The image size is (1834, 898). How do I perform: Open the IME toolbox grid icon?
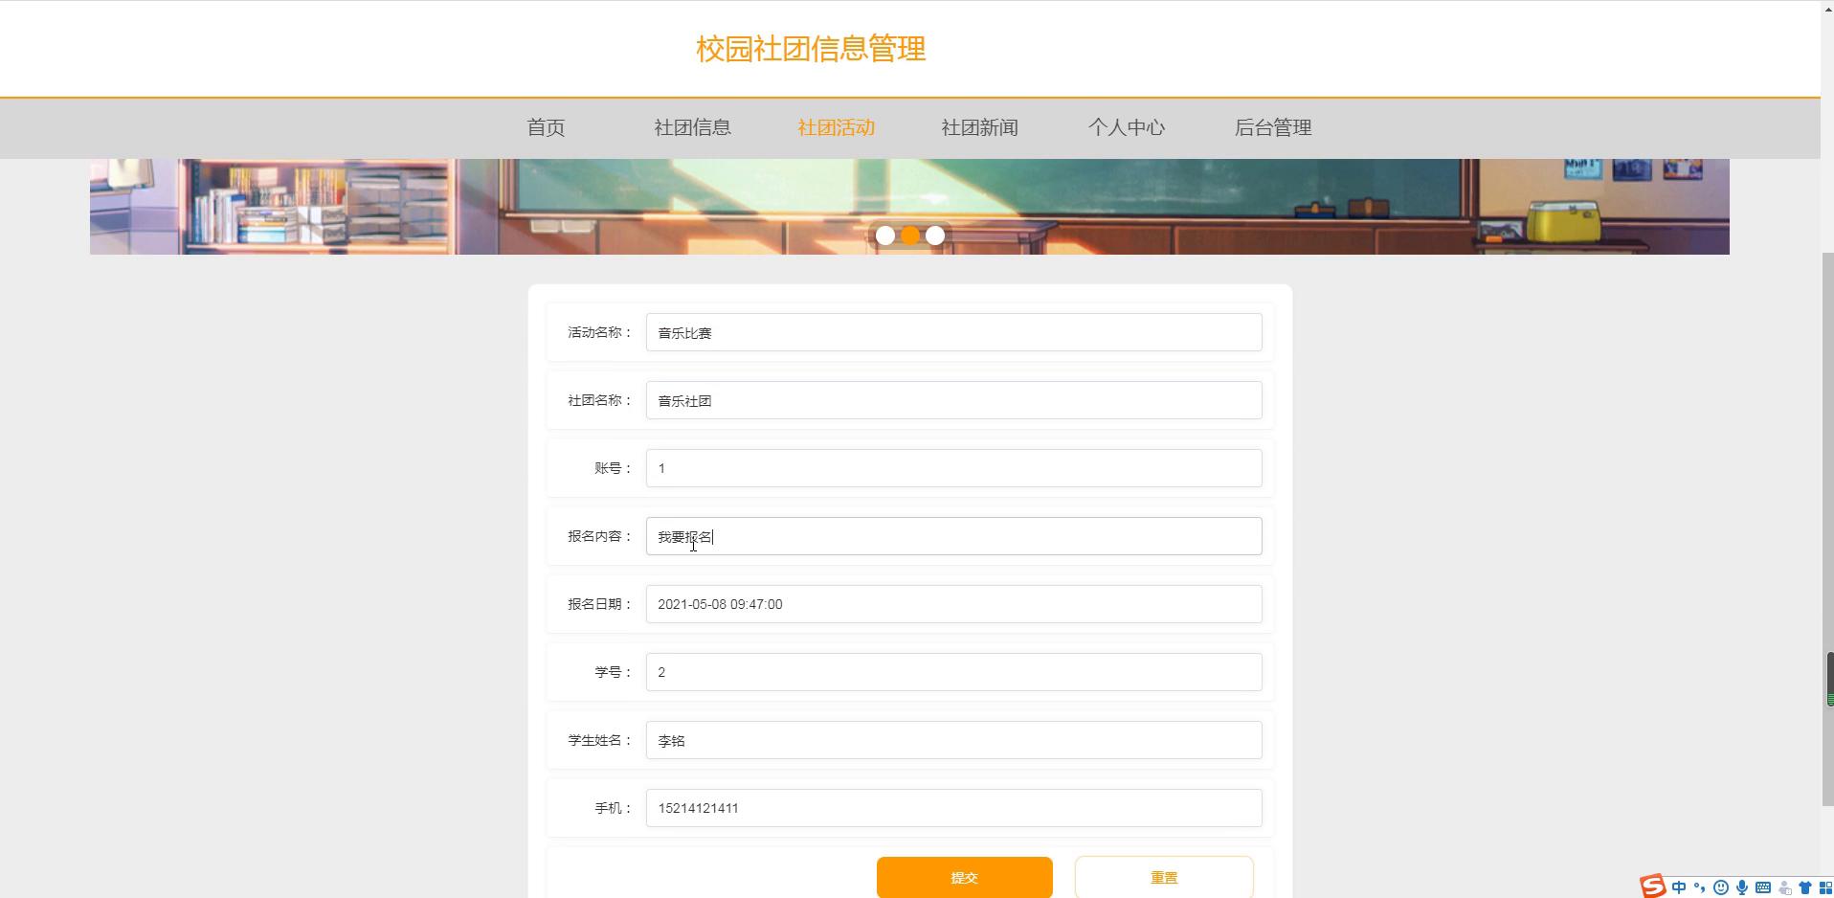tap(1825, 887)
